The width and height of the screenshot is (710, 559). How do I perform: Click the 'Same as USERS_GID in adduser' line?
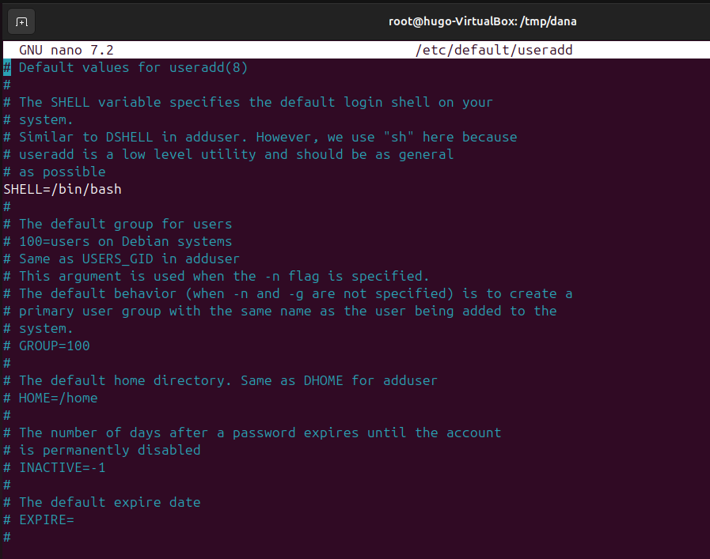[x=129, y=259]
